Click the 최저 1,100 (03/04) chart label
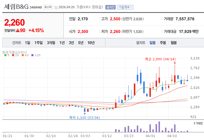 click(x=85, y=118)
